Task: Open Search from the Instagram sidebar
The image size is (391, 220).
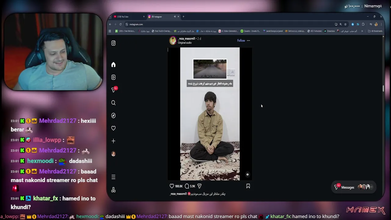Action: (113, 103)
